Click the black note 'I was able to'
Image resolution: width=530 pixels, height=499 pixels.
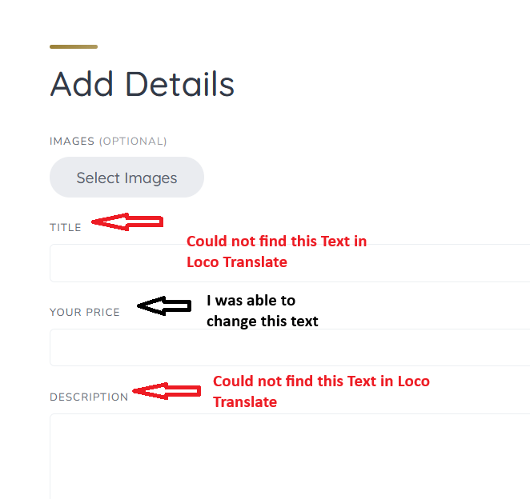pyautogui.click(x=251, y=301)
